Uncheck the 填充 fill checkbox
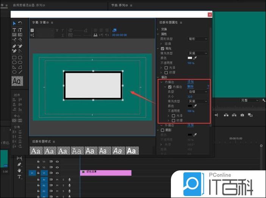 tap(163, 48)
